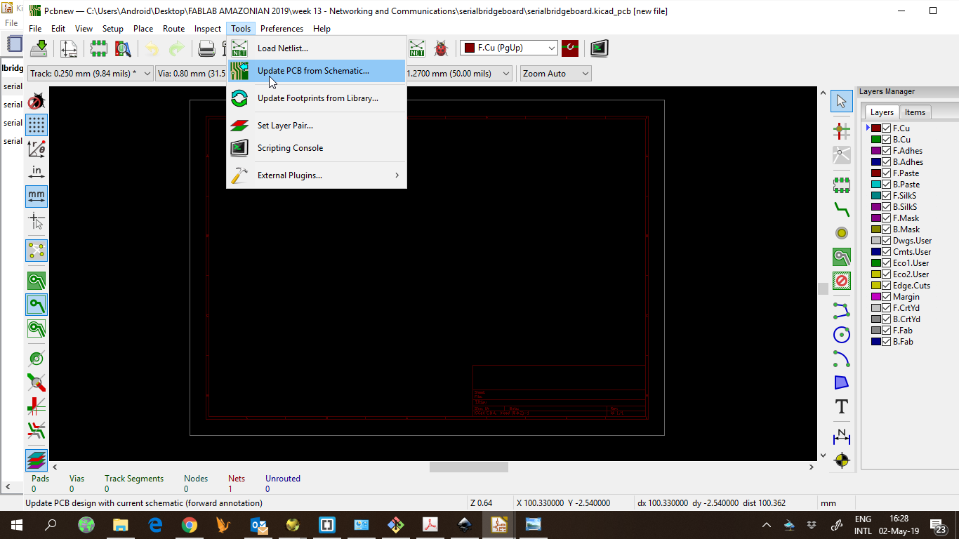959x539 pixels.
Task: Uncheck the F.SilkS layer checkbox
Action: click(x=887, y=196)
